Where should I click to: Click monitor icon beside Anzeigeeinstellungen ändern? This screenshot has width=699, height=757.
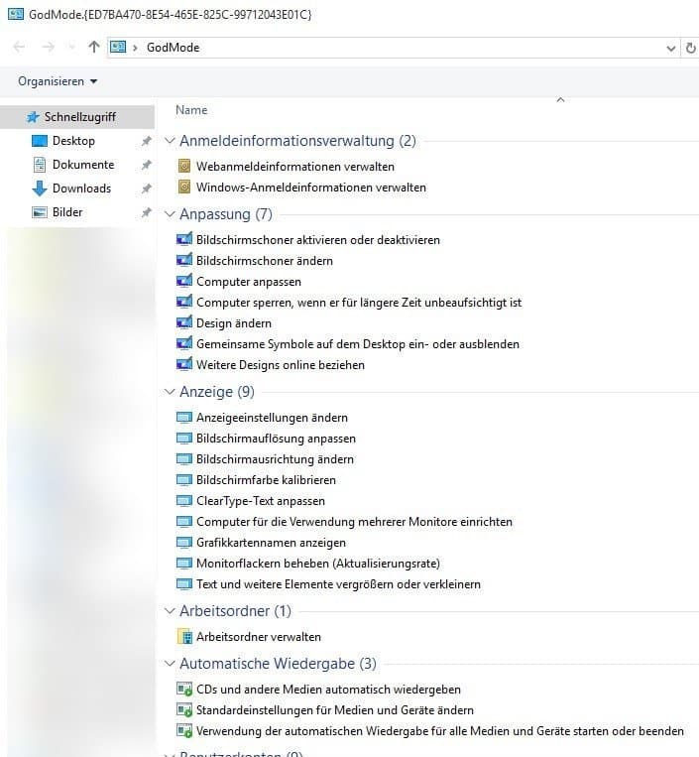point(184,417)
